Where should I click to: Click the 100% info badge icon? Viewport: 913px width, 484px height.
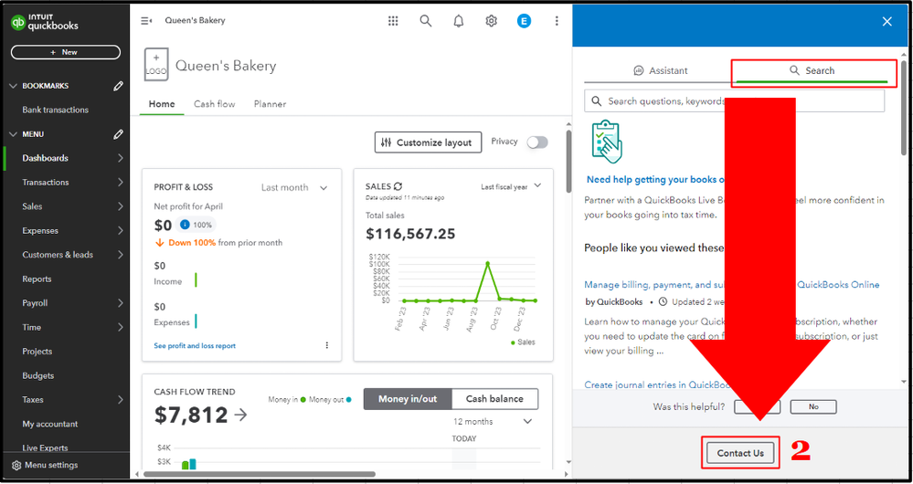click(185, 225)
